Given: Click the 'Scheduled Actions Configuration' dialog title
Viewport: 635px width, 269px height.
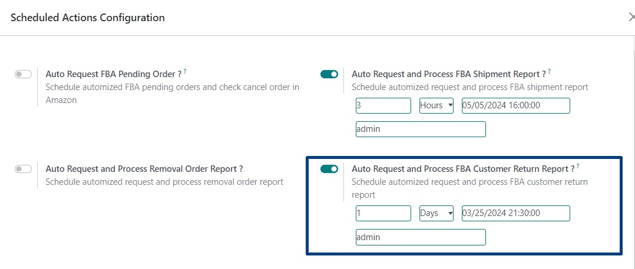Looking at the screenshot, I should click(x=87, y=18).
